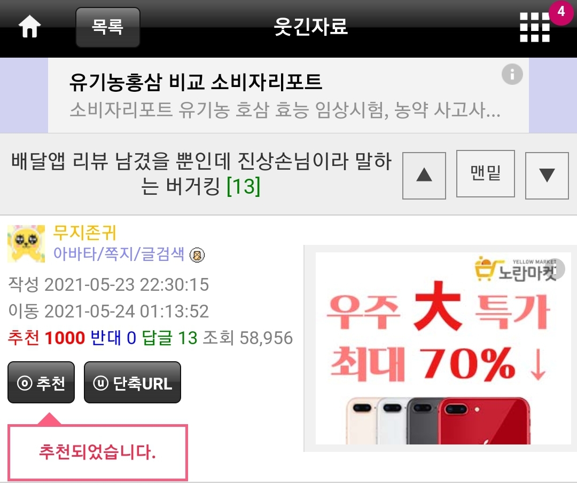Click the ad info icon in banner
The width and height of the screenshot is (577, 485).
(x=512, y=74)
